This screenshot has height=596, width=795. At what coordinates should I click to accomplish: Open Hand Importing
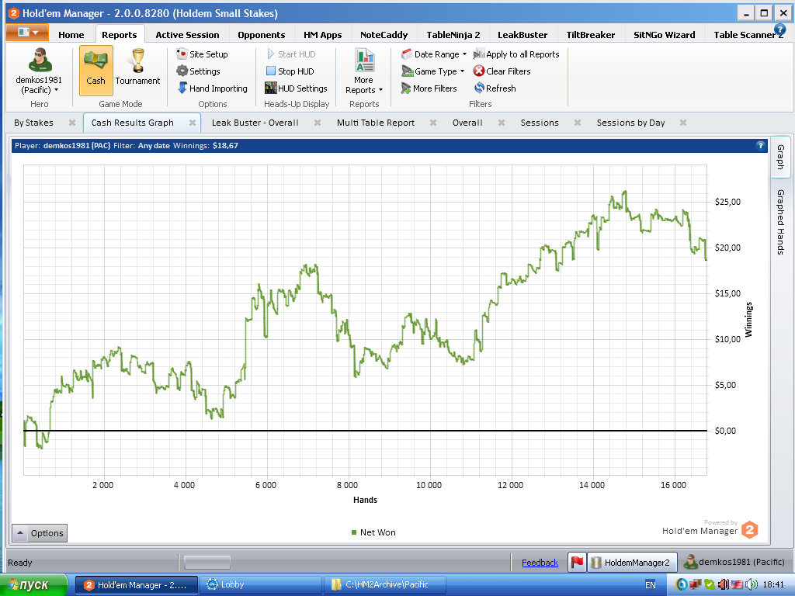click(x=213, y=88)
